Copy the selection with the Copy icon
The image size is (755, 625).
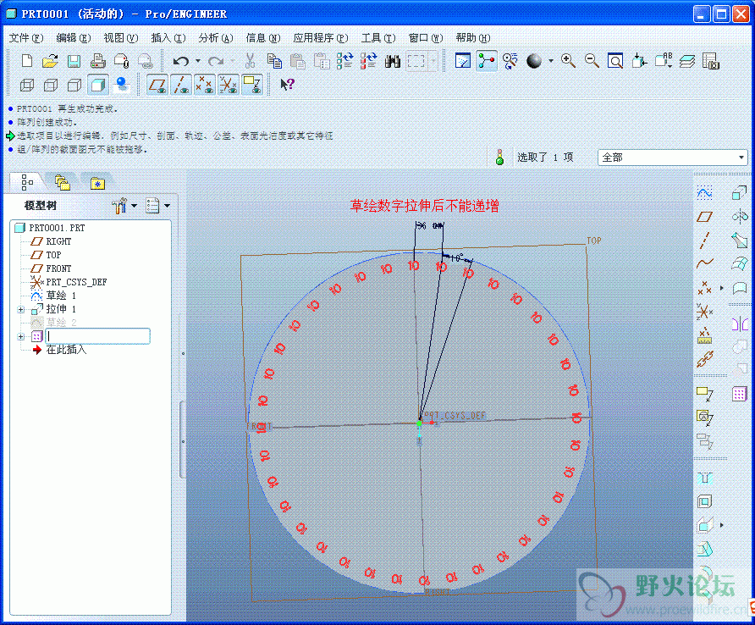point(274,61)
